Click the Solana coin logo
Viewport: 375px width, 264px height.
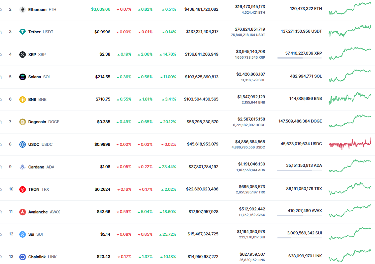point(23,77)
